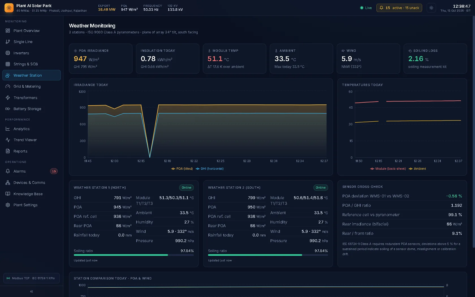Click the red 15 alarms count badge
Image resolution: width=475 pixels, height=297 pixels.
pos(54,171)
